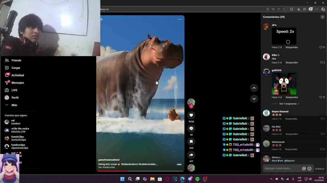The height and width of the screenshot is (183, 327).
Task: Reply to darioceceo via Responder
Action: [291, 149]
